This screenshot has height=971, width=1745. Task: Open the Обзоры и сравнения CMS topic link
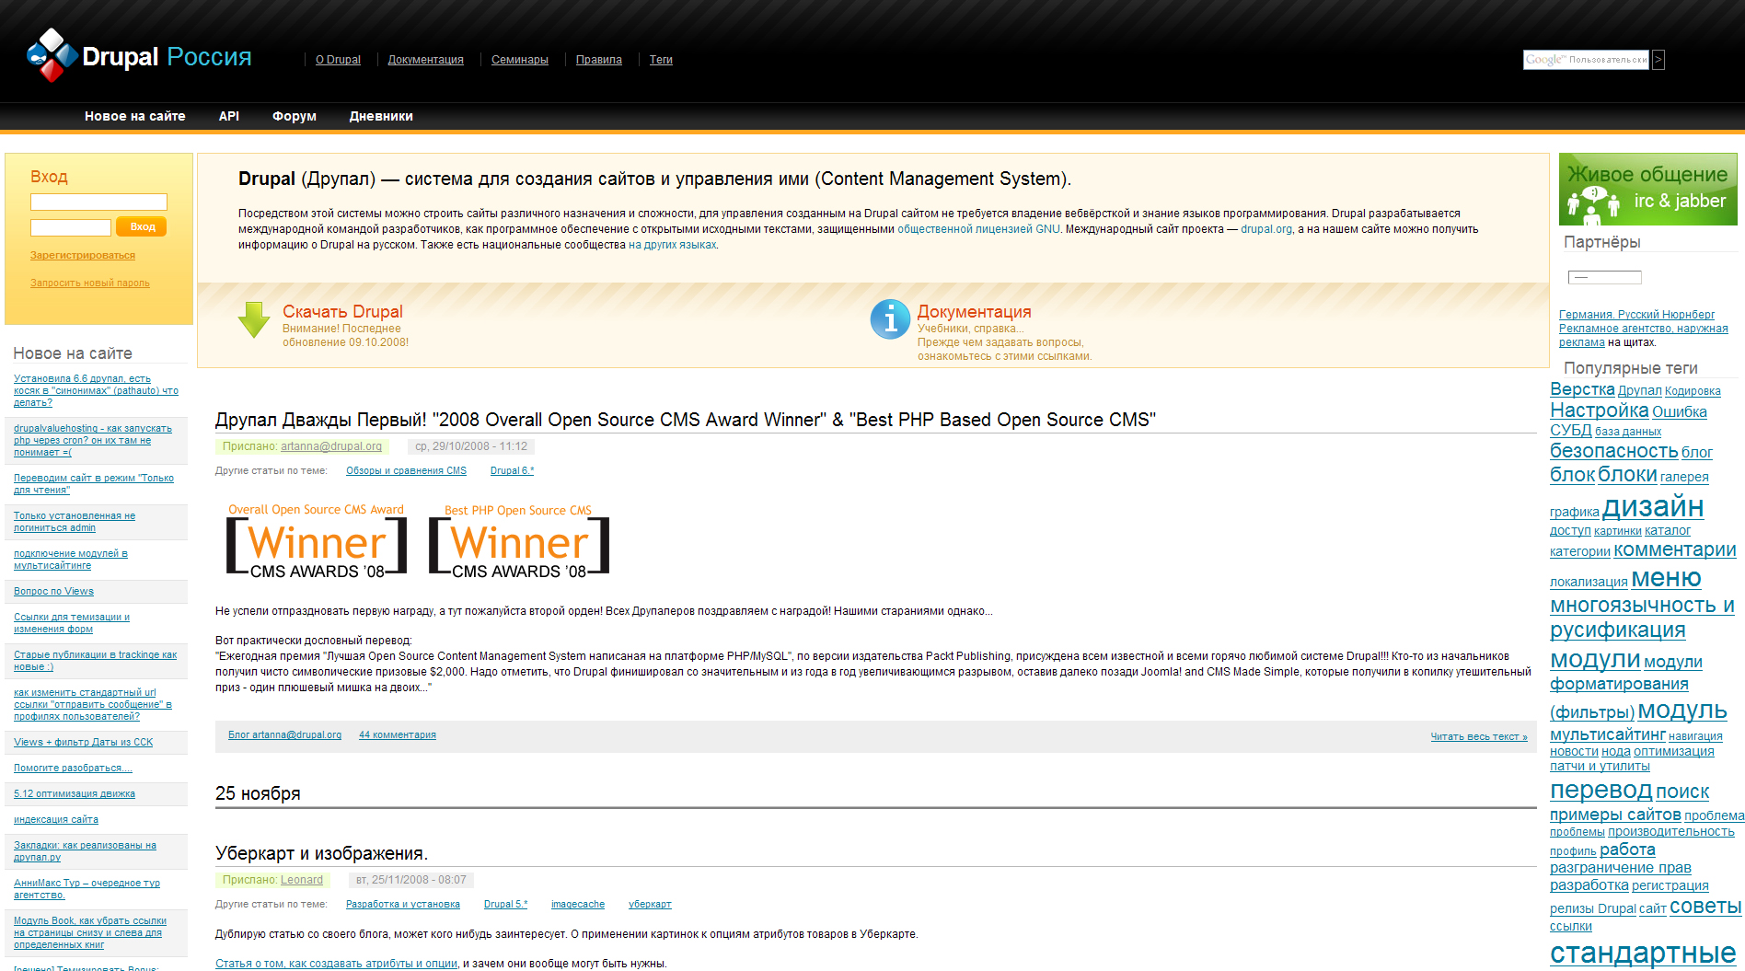(x=406, y=470)
